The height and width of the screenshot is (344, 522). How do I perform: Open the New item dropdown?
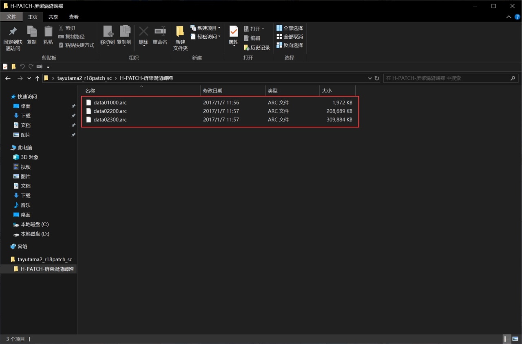(x=206, y=28)
